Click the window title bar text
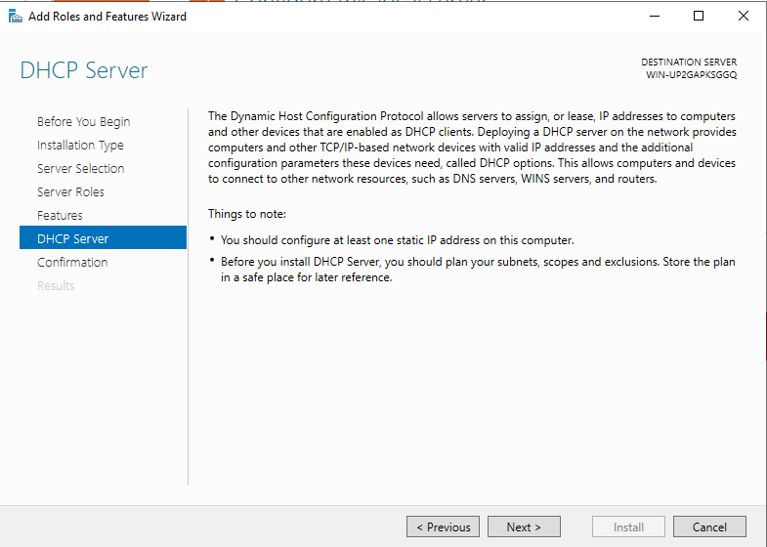Viewport: 767px width, 547px height. click(x=107, y=16)
